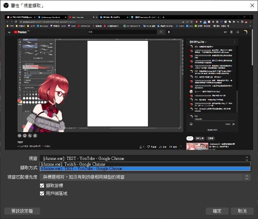Toggle the 用戶端區域 checkbox

42,194
